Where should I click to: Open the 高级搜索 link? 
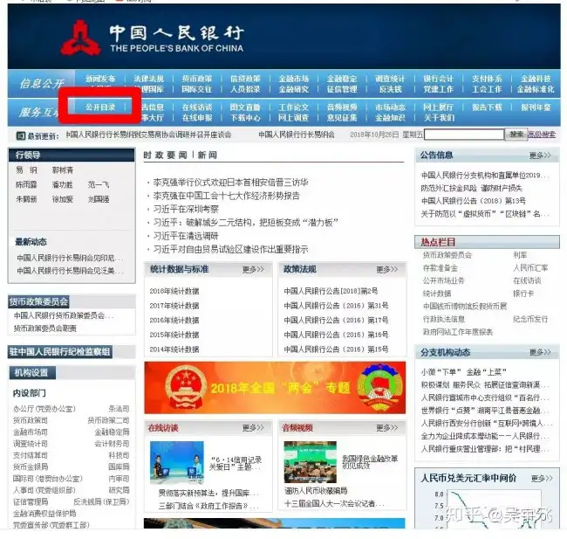click(542, 135)
